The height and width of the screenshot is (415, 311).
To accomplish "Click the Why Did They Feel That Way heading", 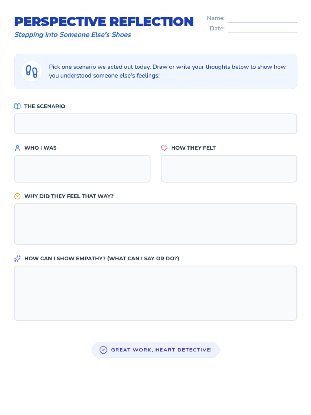I will point(69,196).
